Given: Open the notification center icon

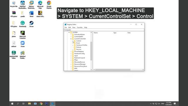Looking at the screenshot, I should [175, 104].
